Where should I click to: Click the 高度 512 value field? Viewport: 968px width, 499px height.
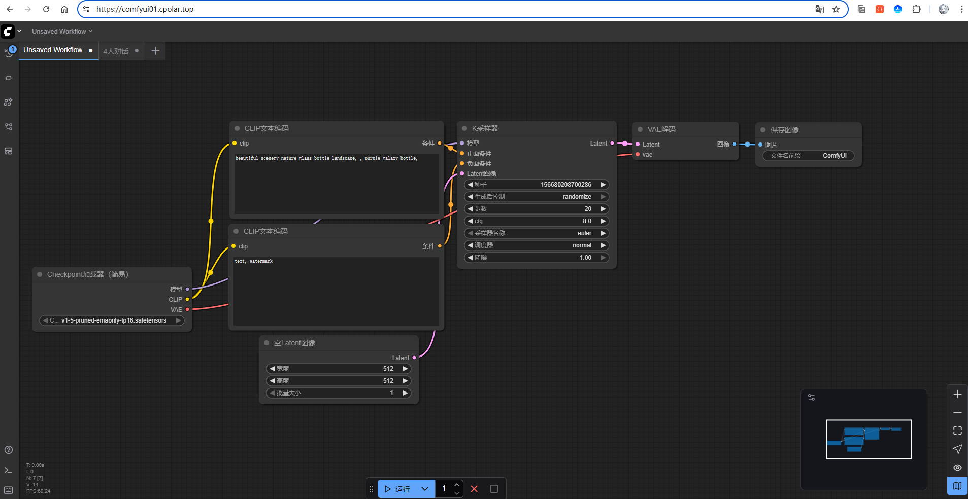339,381
